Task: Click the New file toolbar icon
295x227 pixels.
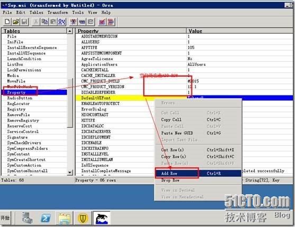Action: [x=7, y=22]
